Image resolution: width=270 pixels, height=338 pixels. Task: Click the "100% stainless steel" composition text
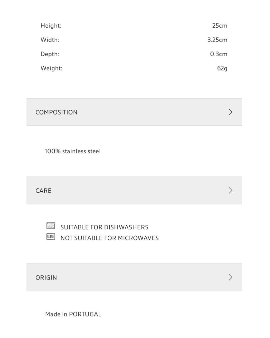click(73, 151)
